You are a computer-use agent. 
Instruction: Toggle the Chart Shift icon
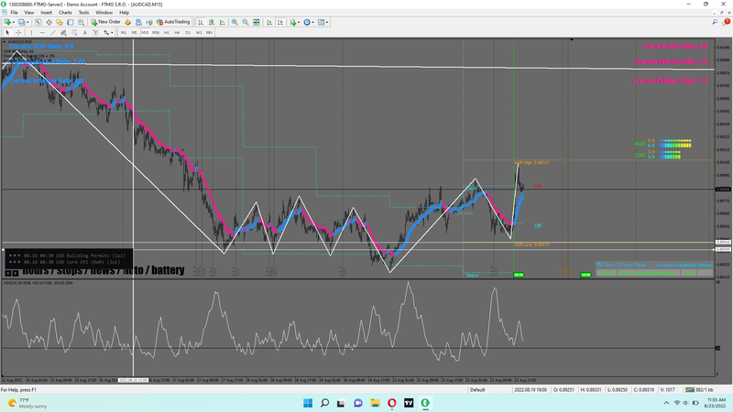coord(280,22)
